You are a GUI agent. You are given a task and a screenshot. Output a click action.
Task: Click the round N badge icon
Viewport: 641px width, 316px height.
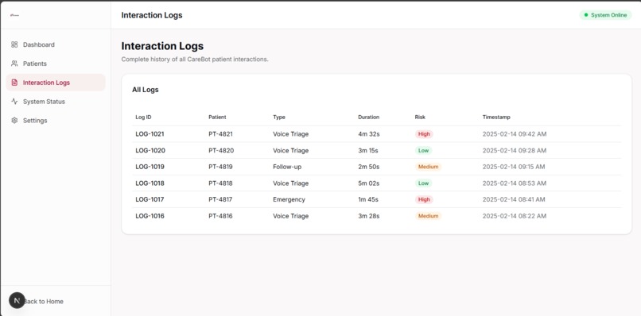(17, 300)
